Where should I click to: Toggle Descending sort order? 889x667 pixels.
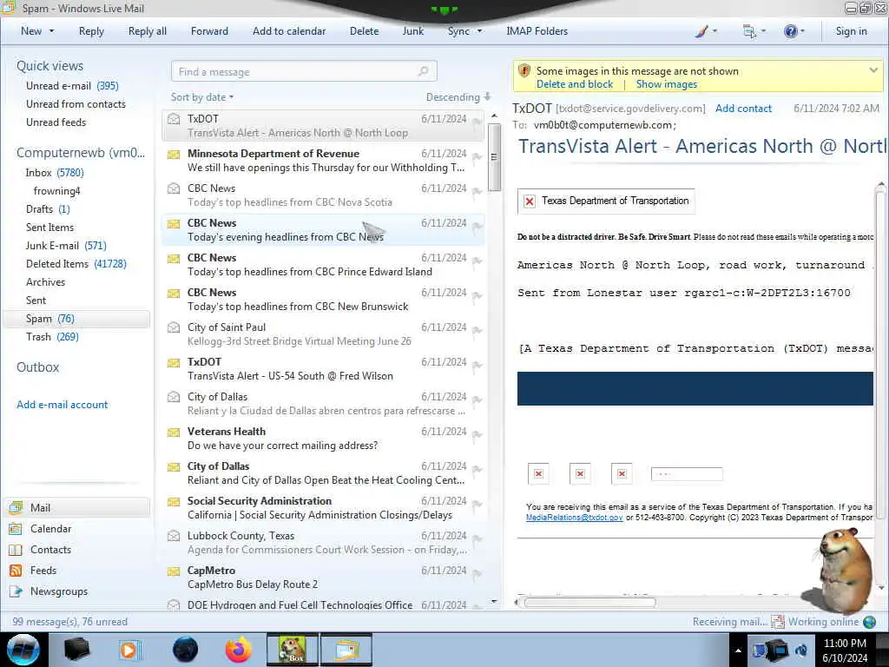[458, 97]
